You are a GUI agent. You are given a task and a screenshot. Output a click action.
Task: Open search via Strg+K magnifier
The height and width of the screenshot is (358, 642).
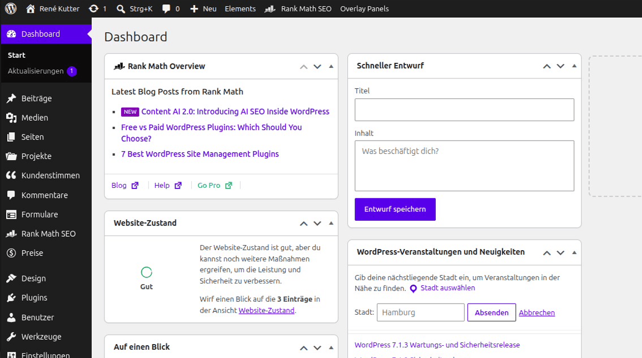coord(121,8)
